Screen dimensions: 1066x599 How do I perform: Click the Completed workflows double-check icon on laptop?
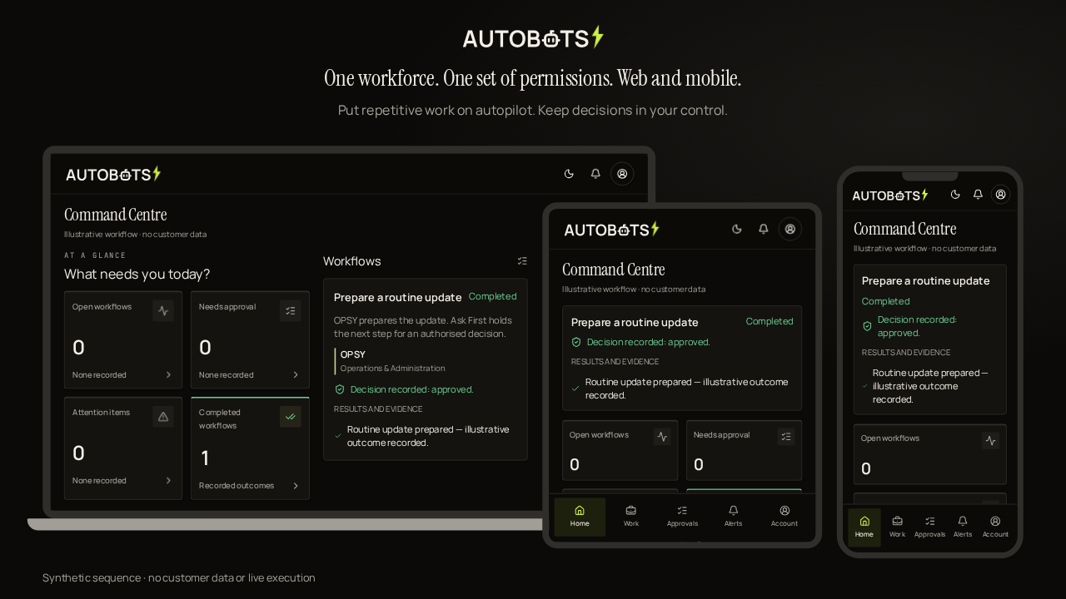(x=290, y=417)
